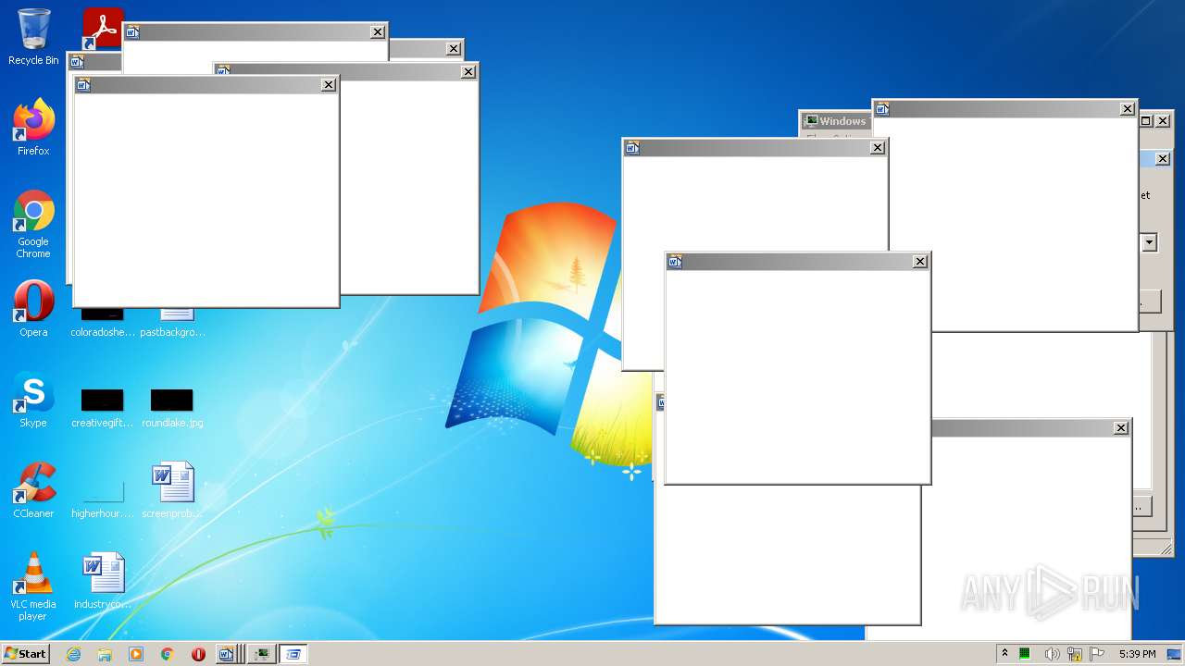Show hidden tray icons arrow

pyautogui.click(x=1004, y=654)
